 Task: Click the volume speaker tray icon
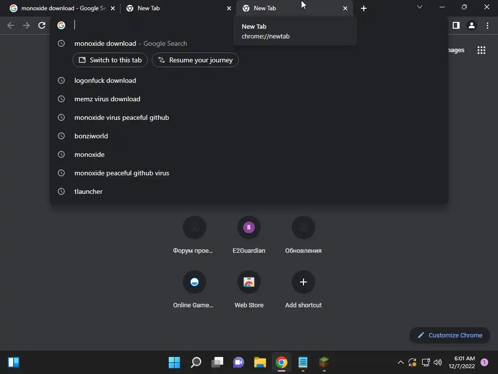438,362
